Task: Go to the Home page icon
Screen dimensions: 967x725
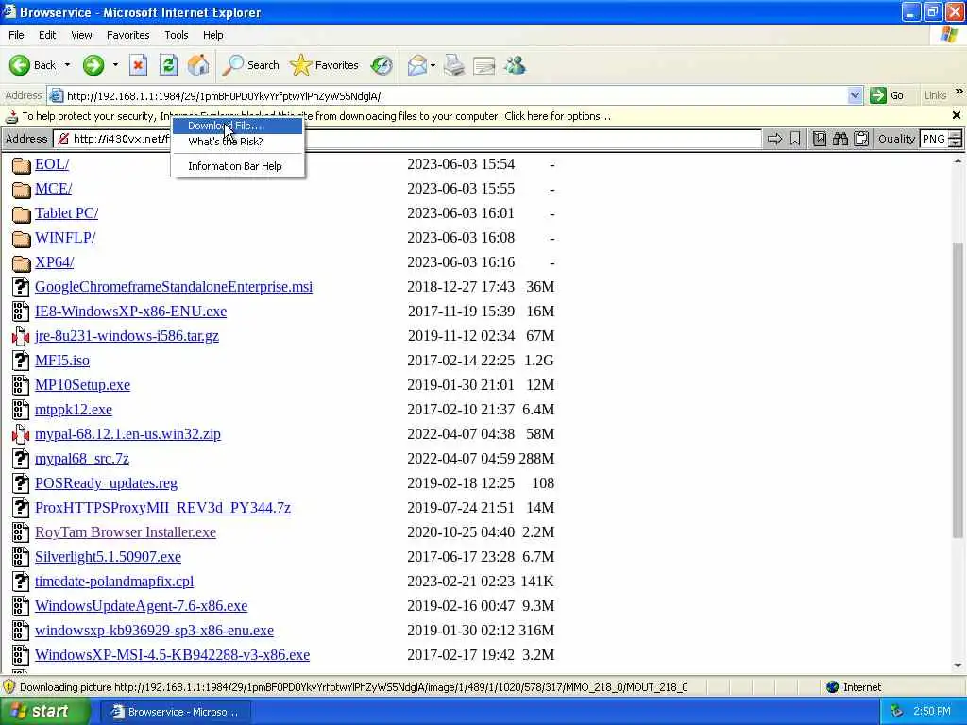Action: click(x=198, y=65)
